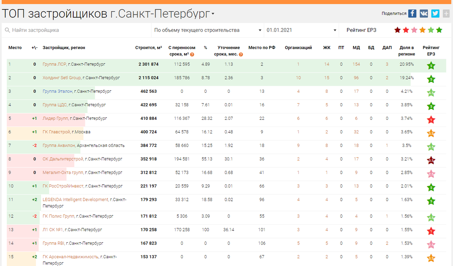Click ЕРЗ rating star of Л1 СК №1
Viewport: 453px width, 266px height.
point(431,231)
